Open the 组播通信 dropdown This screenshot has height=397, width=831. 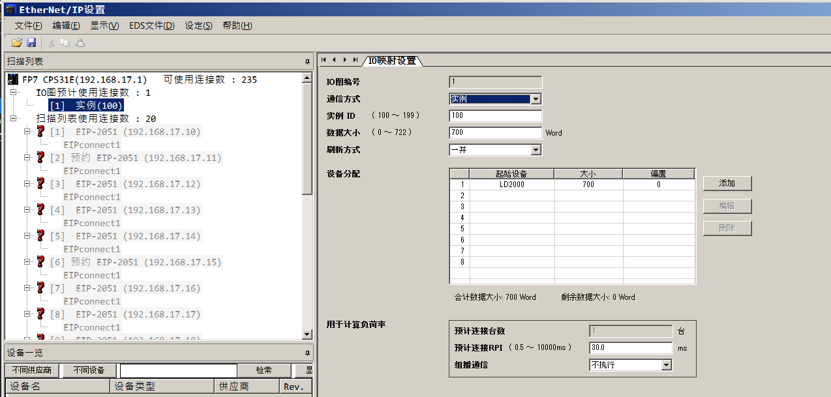[x=666, y=365]
